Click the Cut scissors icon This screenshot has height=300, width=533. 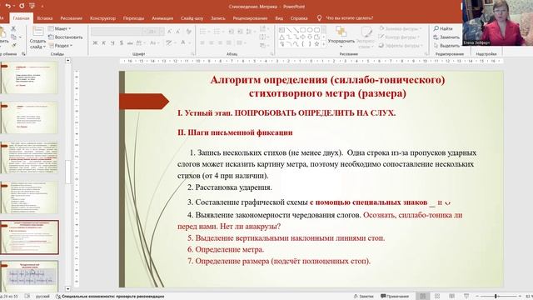coord(13,28)
